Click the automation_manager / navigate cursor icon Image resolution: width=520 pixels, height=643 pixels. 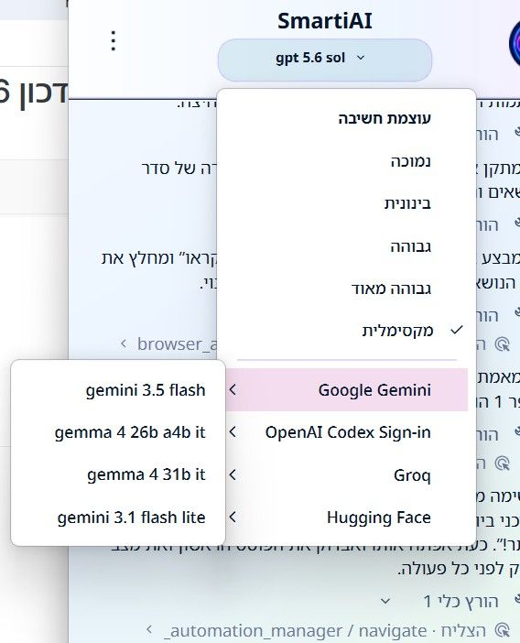[503, 631]
